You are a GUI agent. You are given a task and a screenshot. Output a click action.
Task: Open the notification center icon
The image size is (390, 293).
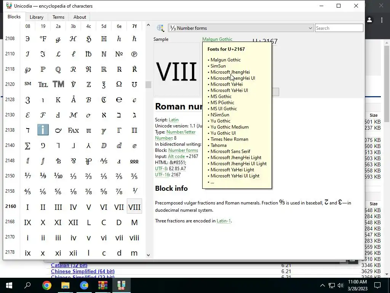pos(377,285)
